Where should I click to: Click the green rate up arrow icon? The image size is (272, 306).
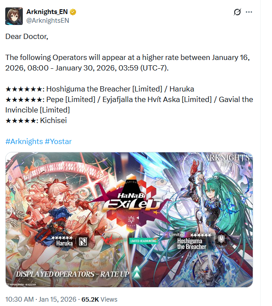tap(137, 272)
